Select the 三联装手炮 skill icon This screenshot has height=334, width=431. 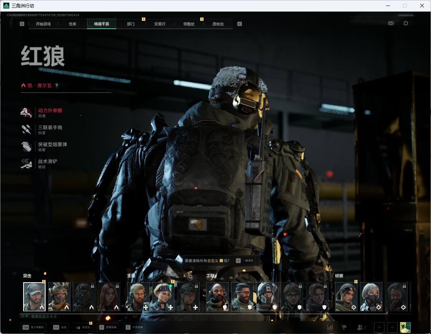pyautogui.click(x=26, y=130)
